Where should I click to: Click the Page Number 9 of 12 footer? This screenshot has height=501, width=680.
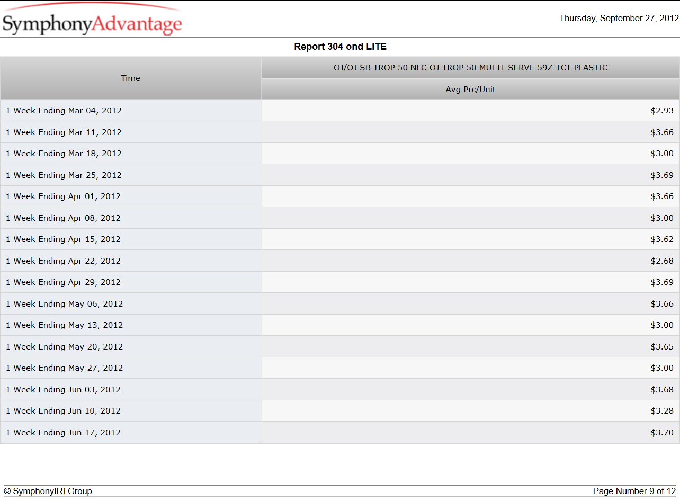(634, 491)
